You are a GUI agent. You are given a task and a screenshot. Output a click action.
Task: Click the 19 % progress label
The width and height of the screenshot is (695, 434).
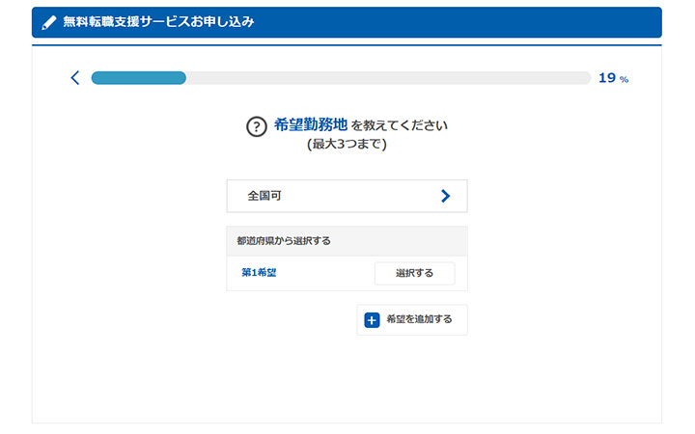[612, 78]
